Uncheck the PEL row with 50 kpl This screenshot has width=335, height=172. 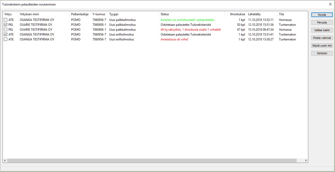pyautogui.click(x=6, y=25)
